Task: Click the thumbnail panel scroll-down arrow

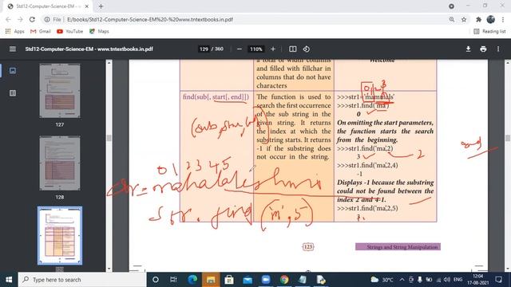Action: click(x=109, y=269)
